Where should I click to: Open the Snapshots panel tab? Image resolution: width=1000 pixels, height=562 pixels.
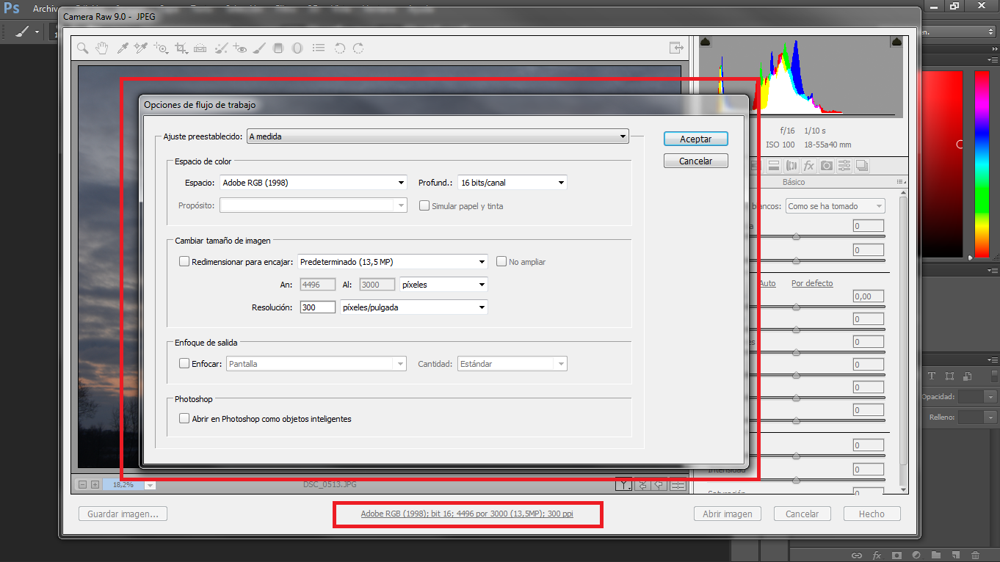[862, 166]
